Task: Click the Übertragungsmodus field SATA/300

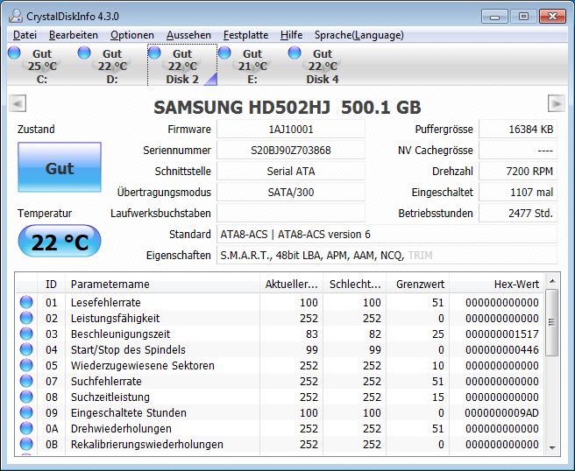Action: (291, 193)
